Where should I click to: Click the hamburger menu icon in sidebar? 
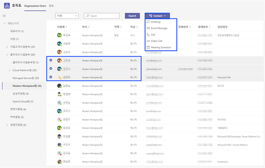click(x=4, y=16)
